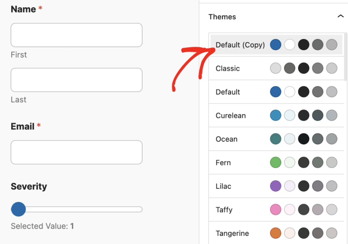The image size is (348, 244).
Task: Pick the Taffy theme label
Action: tap(224, 210)
